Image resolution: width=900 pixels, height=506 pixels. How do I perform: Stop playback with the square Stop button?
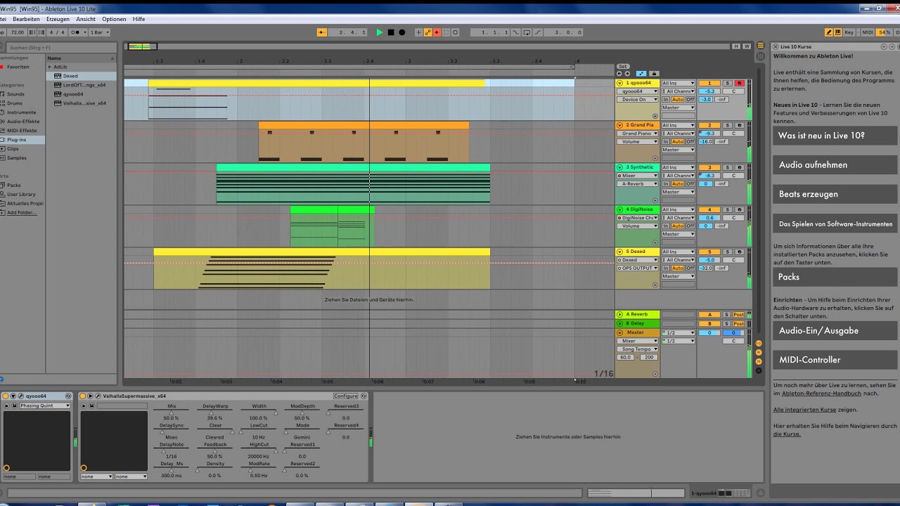pos(391,32)
